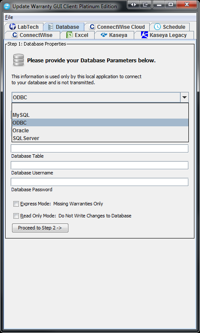Select Oracle from the dropdown list
Image resolution: width=200 pixels, height=333 pixels.
coord(100,130)
